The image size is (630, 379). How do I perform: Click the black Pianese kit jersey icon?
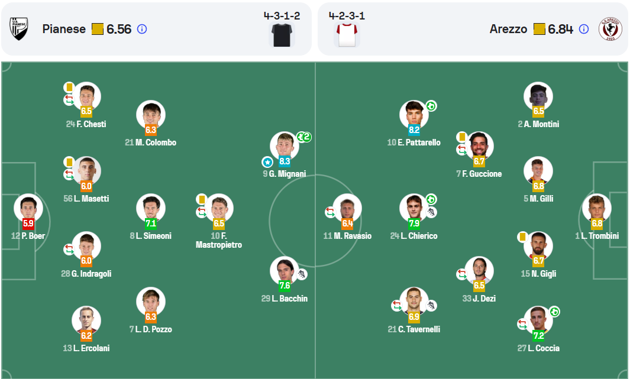click(x=282, y=35)
